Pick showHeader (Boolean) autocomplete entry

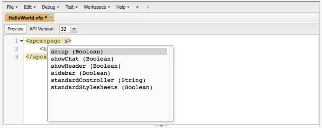pyautogui.click(x=109, y=66)
